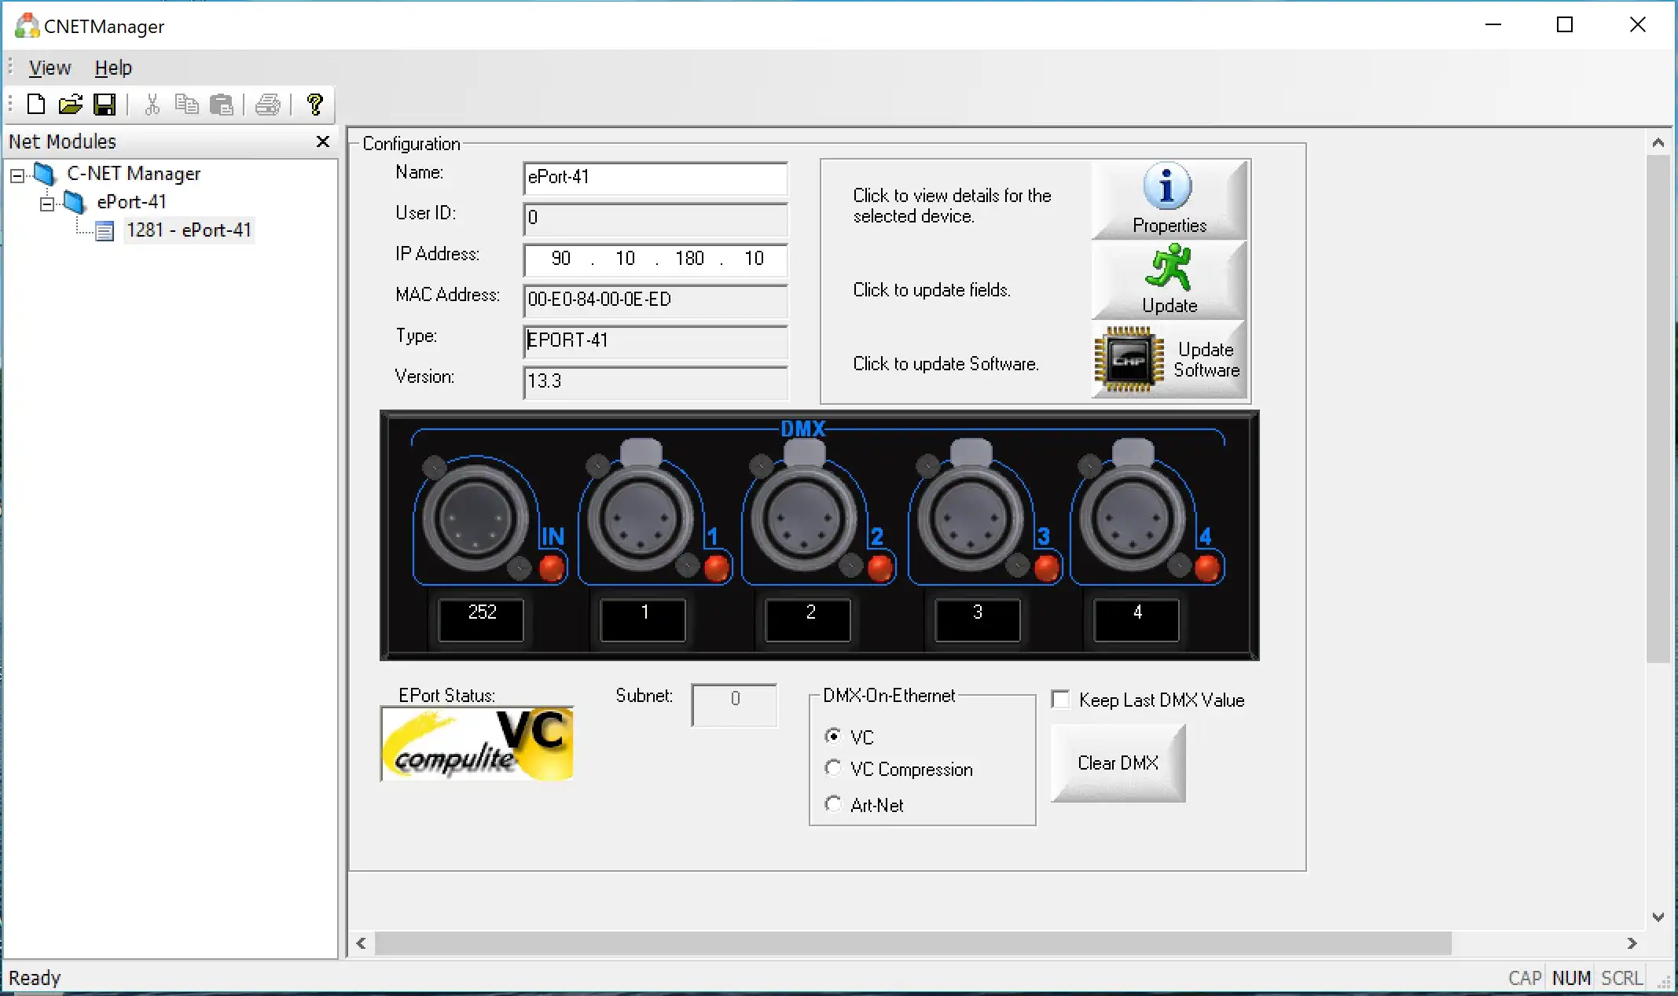Click the Update running man button
1678x996 pixels.
coord(1169,279)
